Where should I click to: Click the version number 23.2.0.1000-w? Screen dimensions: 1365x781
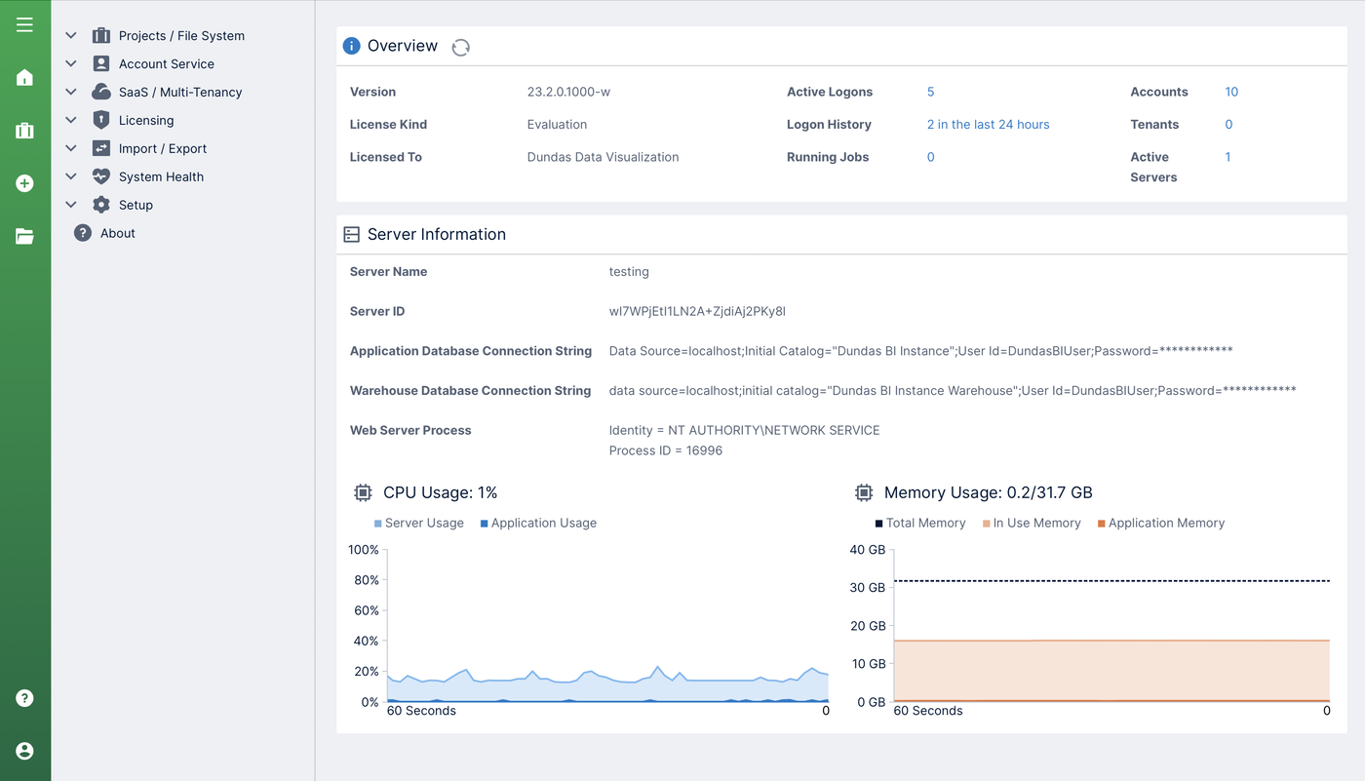pos(568,93)
